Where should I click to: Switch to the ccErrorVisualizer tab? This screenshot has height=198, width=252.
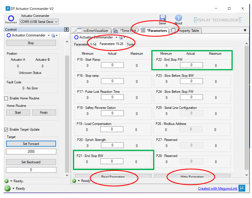click(94, 30)
